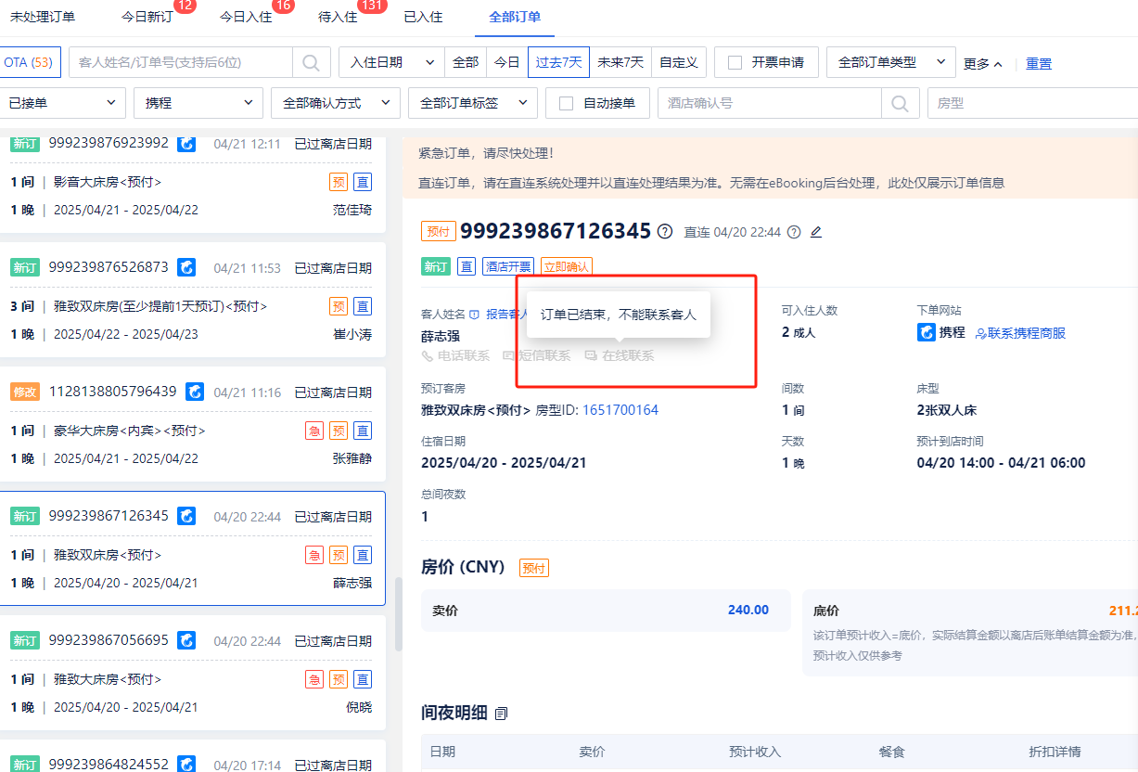Switch to the 今日新订 tab
1138x772 pixels.
click(x=147, y=17)
